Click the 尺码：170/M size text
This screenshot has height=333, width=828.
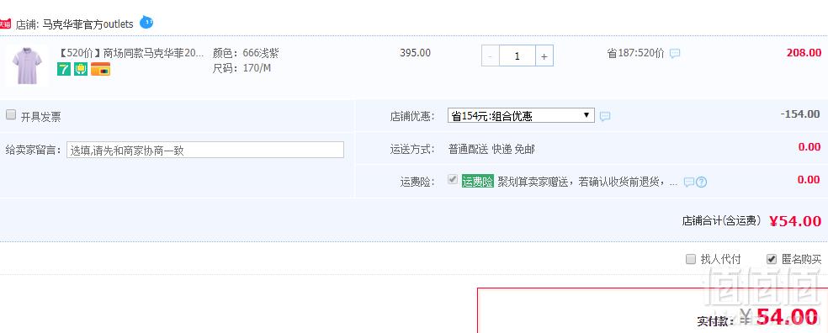(x=241, y=68)
